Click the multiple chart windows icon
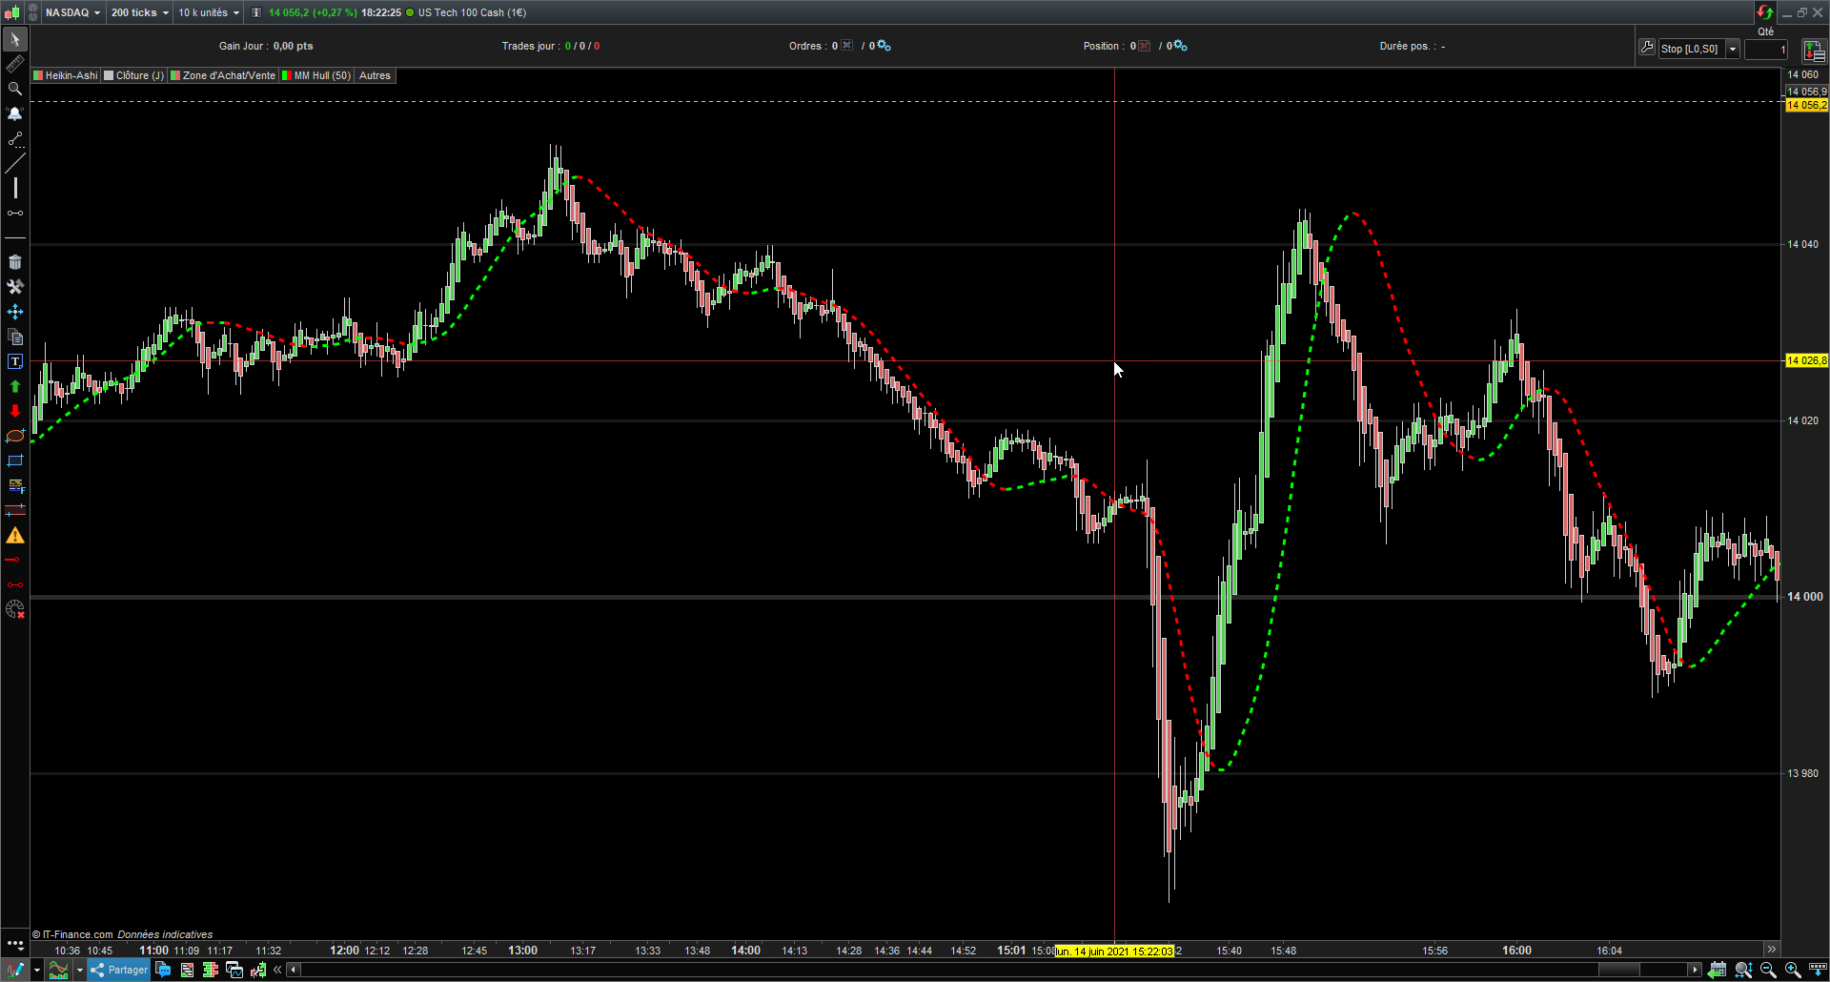This screenshot has width=1830, height=982. (x=234, y=970)
